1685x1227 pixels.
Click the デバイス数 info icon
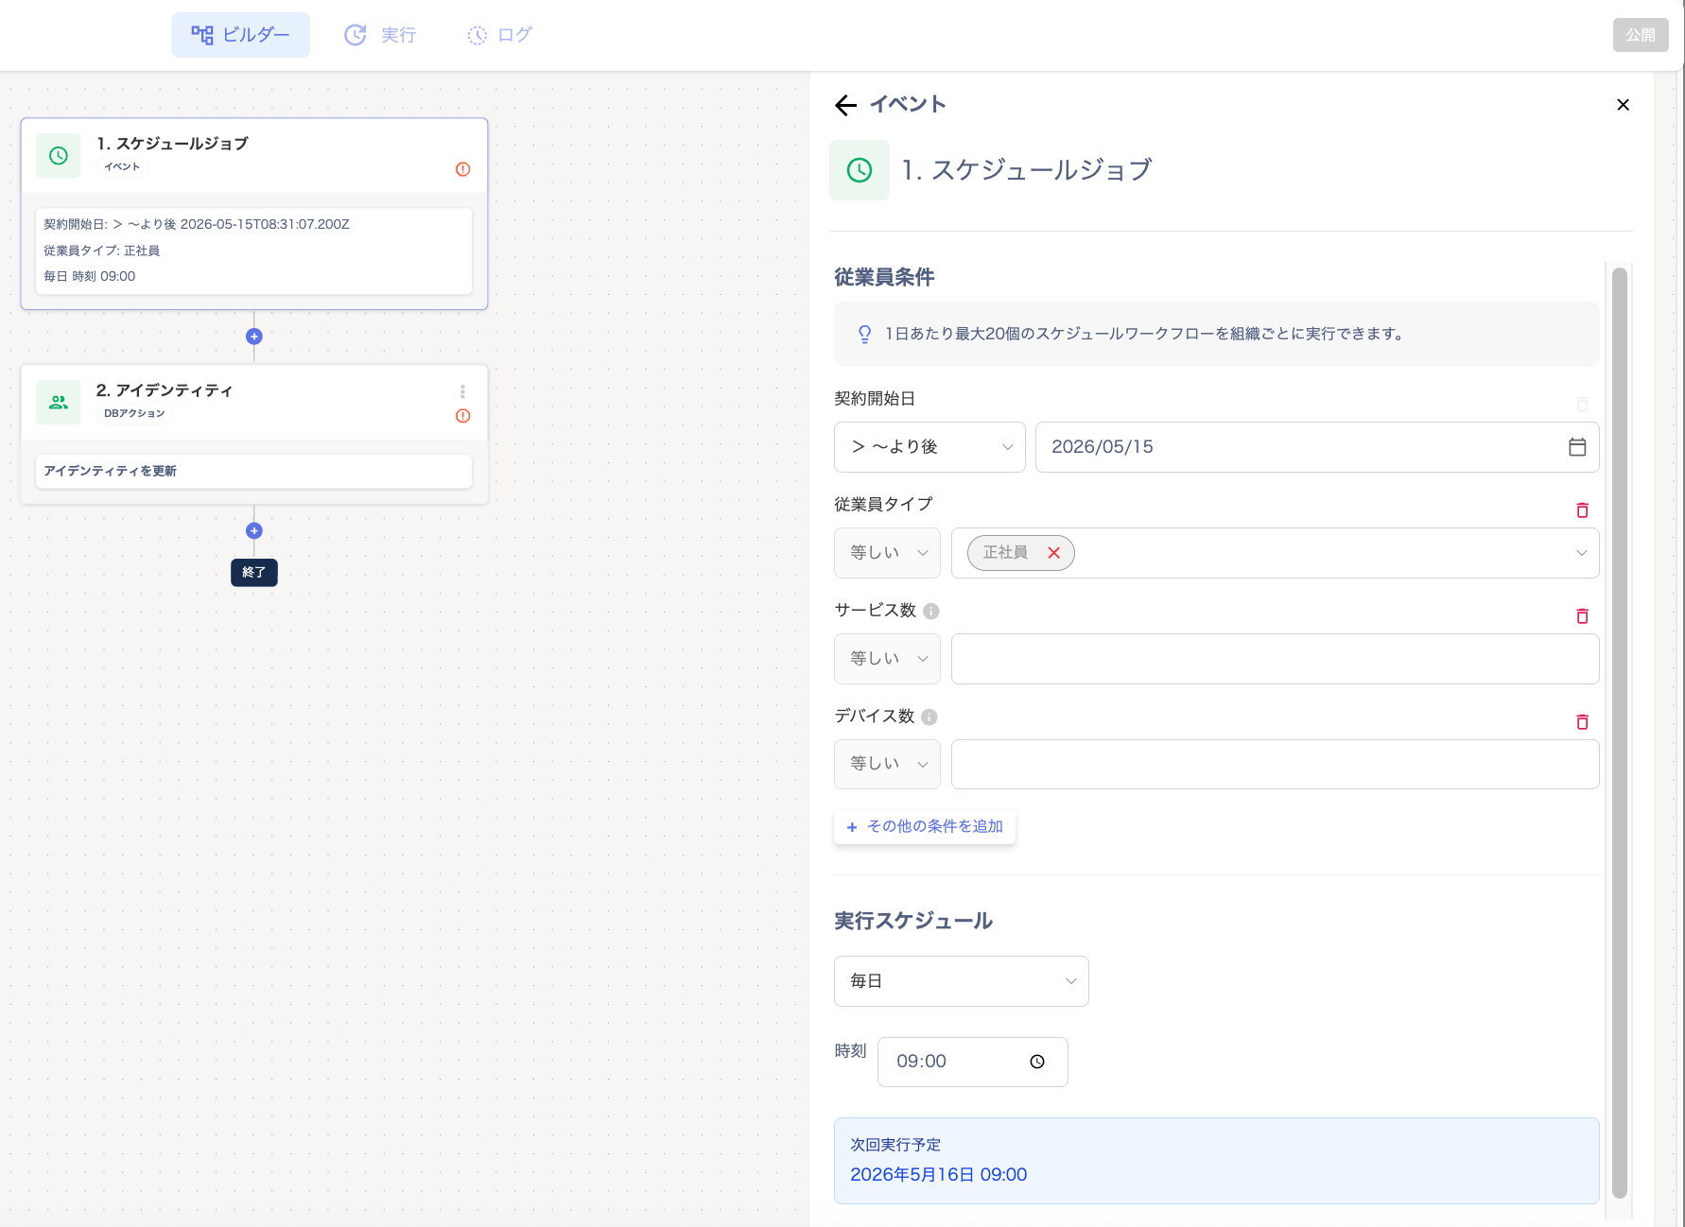(929, 717)
